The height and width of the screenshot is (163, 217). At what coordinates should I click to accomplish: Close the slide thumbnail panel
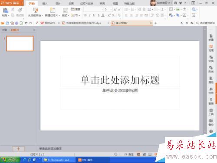click(34, 30)
